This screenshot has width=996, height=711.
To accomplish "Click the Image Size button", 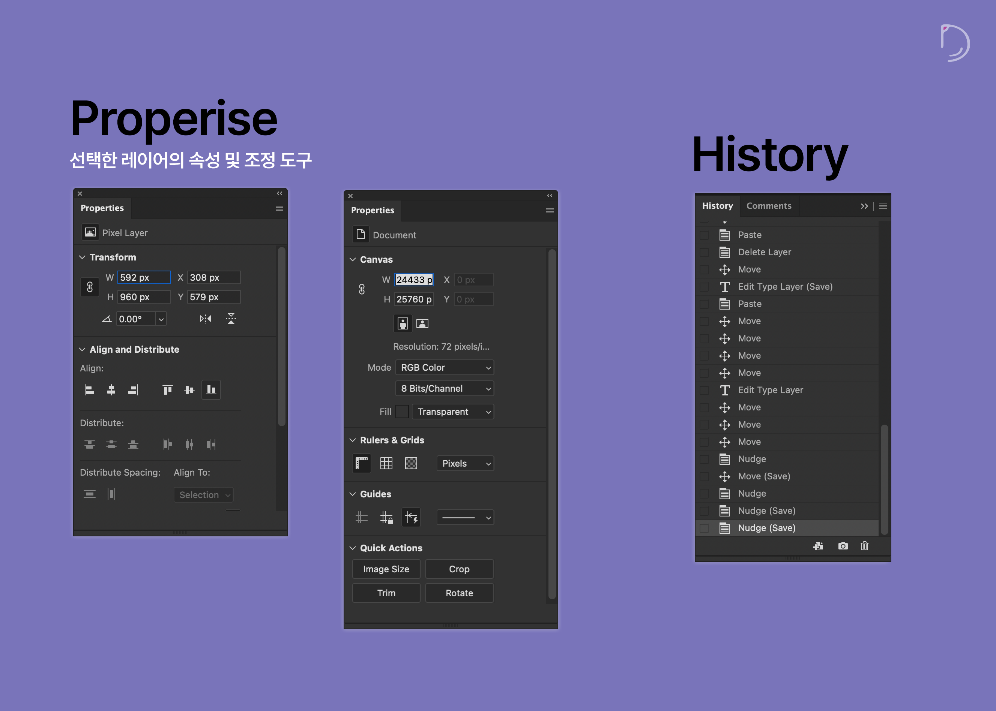I will [386, 569].
